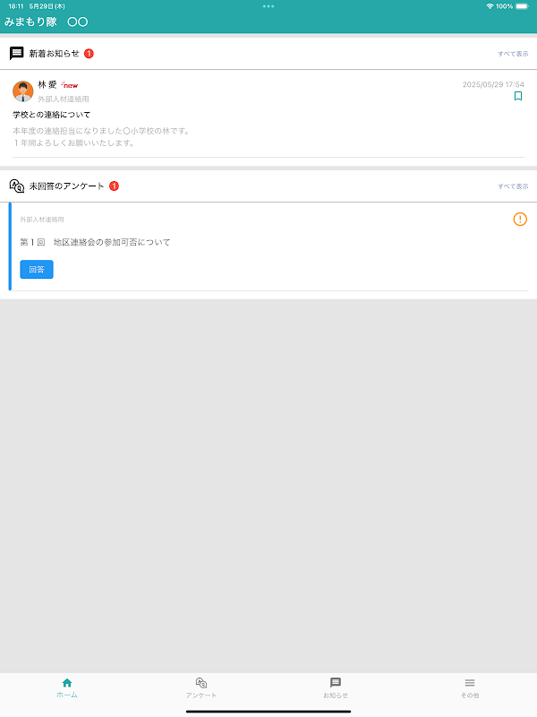Show all notices via すべて表示 link
This screenshot has height=717, width=537.
tap(513, 54)
